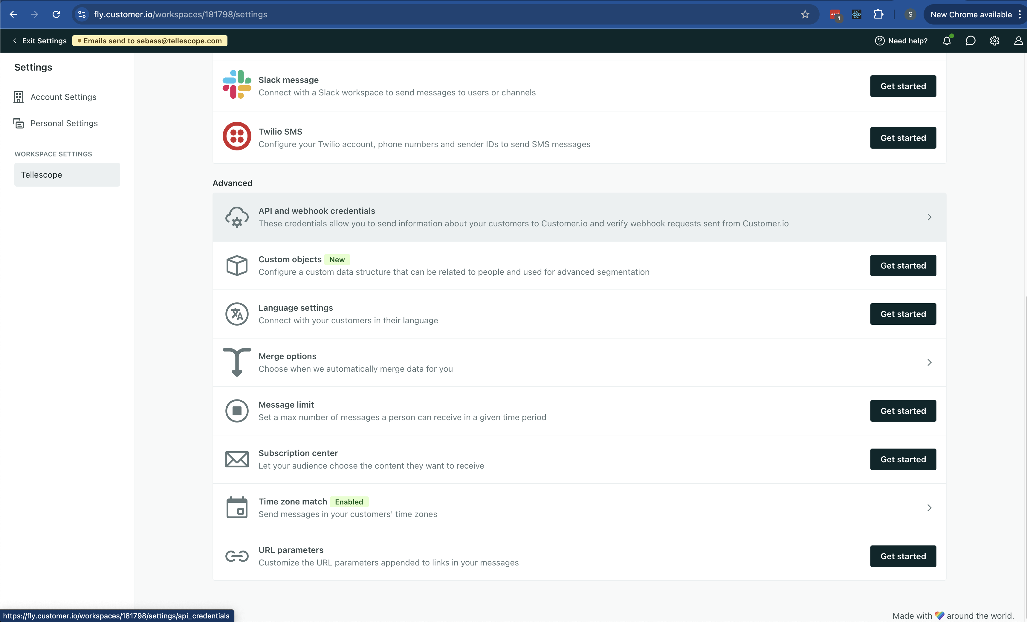This screenshot has height=622, width=1027.
Task: Click the Twilio SMS logo icon
Action: coord(237,136)
